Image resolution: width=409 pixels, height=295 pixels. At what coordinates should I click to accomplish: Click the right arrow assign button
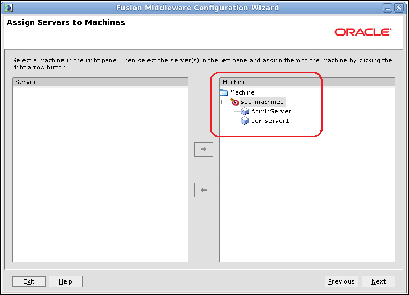click(203, 149)
